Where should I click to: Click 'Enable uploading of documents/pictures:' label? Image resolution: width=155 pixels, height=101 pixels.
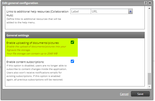coord(33,43)
